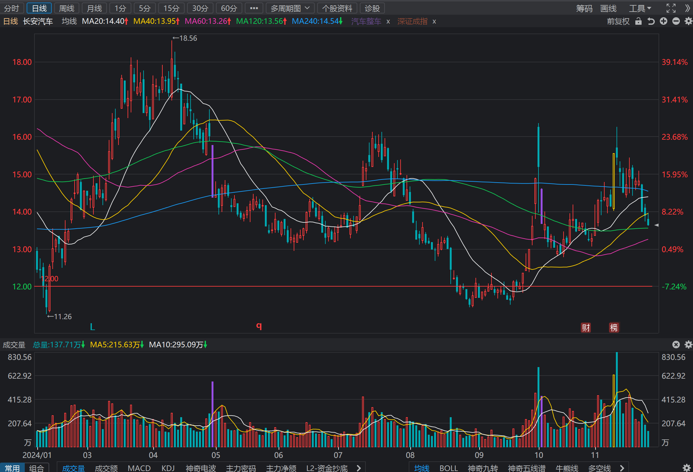Select the 30分 period button

click(x=200, y=8)
